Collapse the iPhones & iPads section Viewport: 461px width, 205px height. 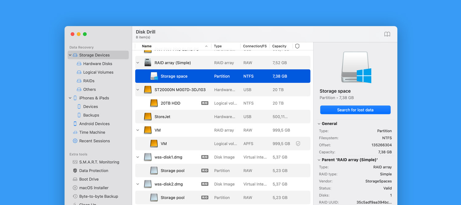click(x=70, y=98)
